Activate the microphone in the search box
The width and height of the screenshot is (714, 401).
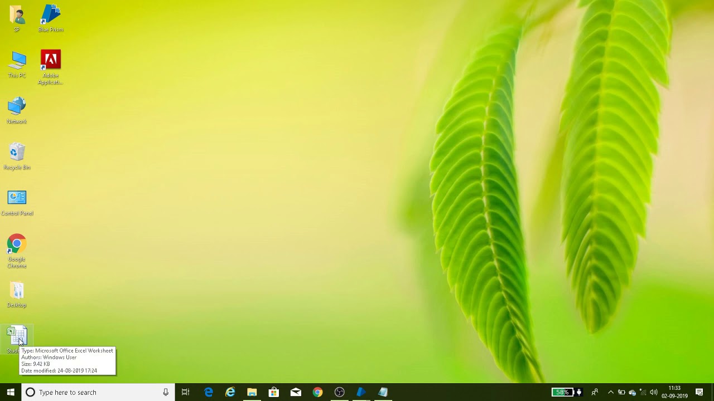166,392
